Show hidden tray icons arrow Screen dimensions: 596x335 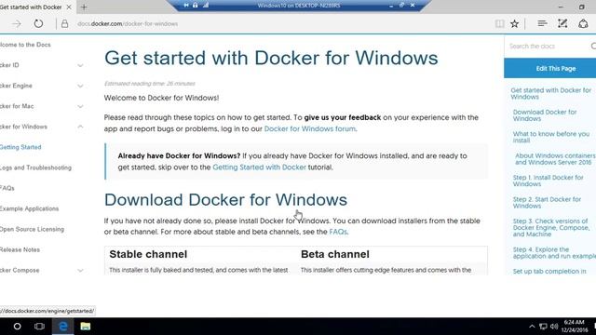click(x=532, y=327)
